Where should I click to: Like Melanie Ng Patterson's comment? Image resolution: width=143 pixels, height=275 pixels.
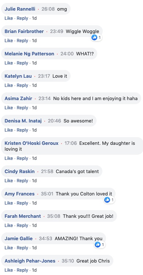pos(9,63)
